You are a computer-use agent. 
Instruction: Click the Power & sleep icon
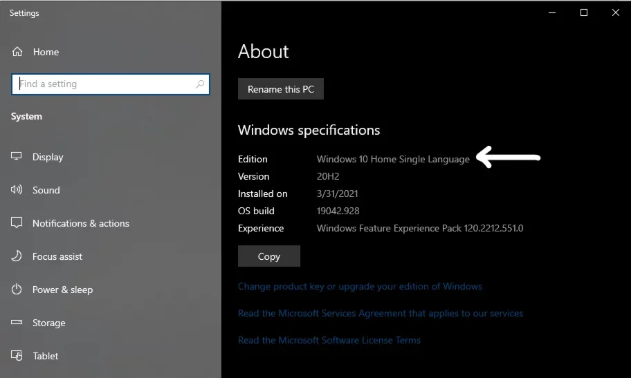(x=17, y=290)
